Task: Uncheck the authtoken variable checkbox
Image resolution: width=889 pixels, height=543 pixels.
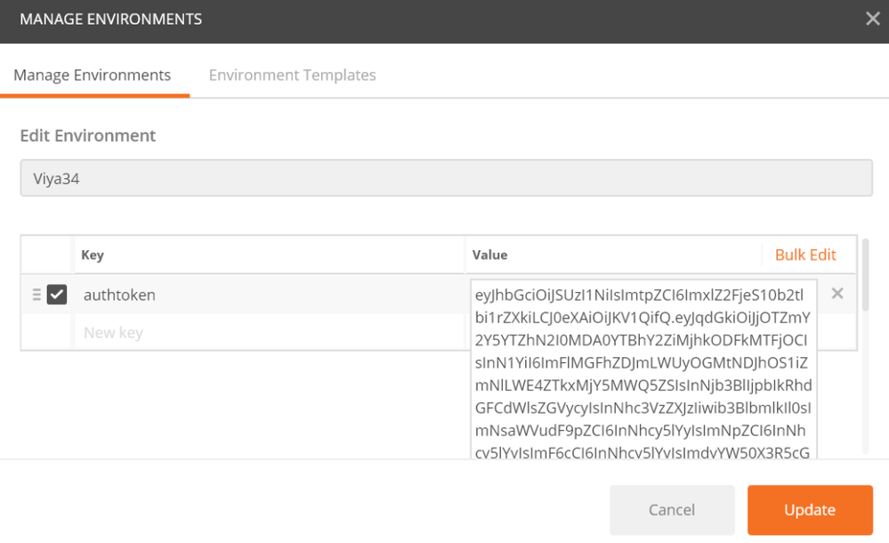Action: click(57, 295)
